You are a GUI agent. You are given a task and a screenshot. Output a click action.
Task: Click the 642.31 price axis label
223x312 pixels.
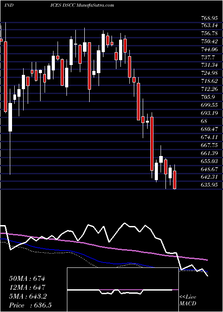coord(210,177)
